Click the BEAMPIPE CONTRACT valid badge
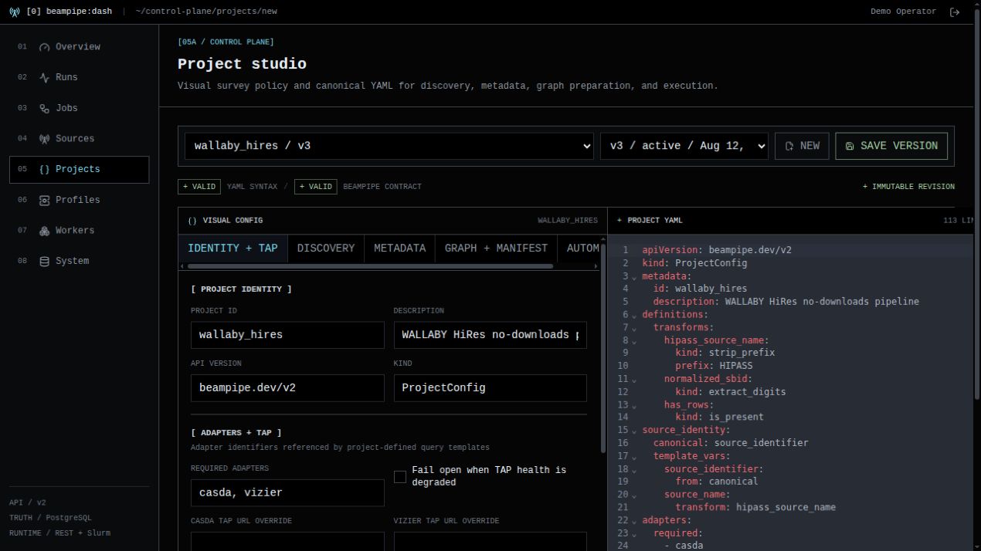The image size is (981, 551). (315, 187)
